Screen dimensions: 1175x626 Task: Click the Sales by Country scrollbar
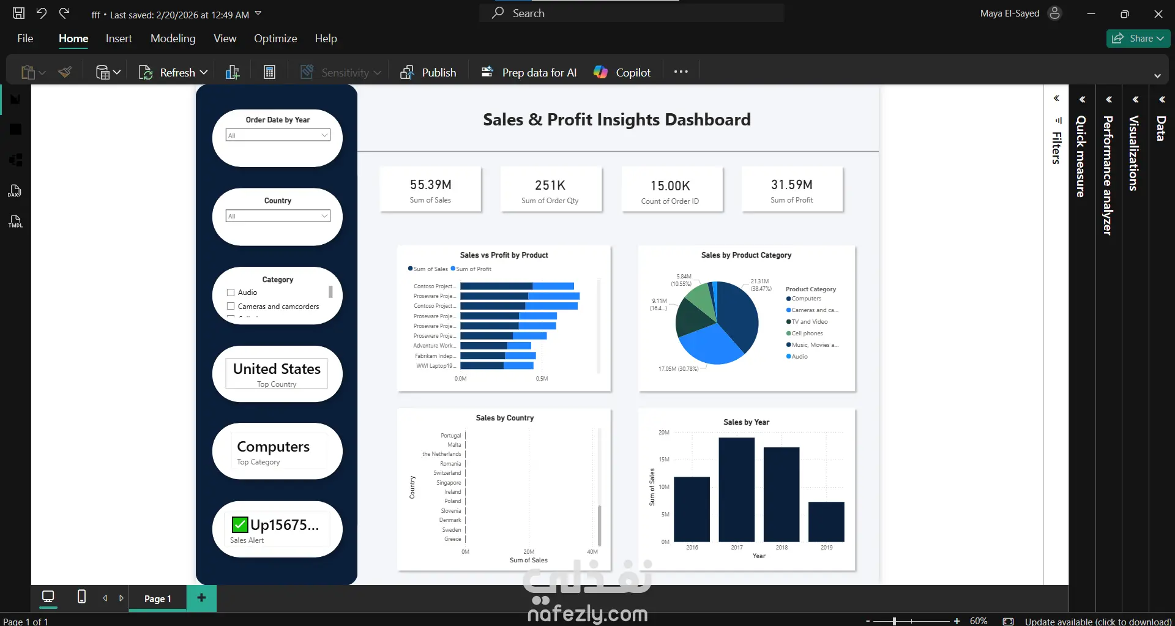point(599,525)
